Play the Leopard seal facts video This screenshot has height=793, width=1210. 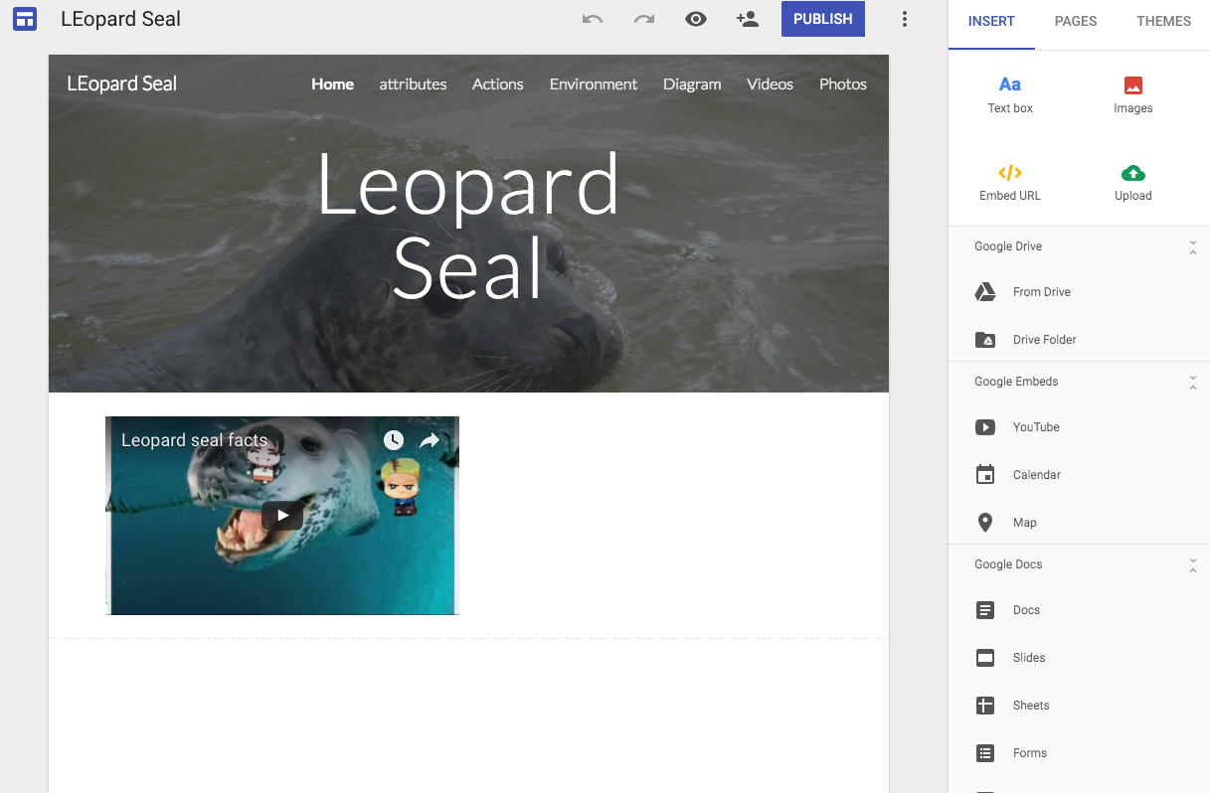pyautogui.click(x=282, y=515)
